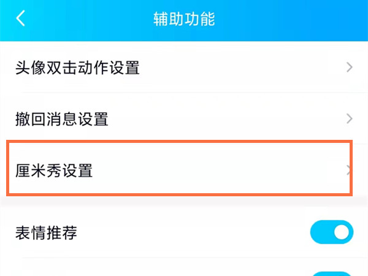Viewport: 368px width, 276px height.
Task: Open 厘米秀设置 settings
Action: pyautogui.click(x=54, y=171)
